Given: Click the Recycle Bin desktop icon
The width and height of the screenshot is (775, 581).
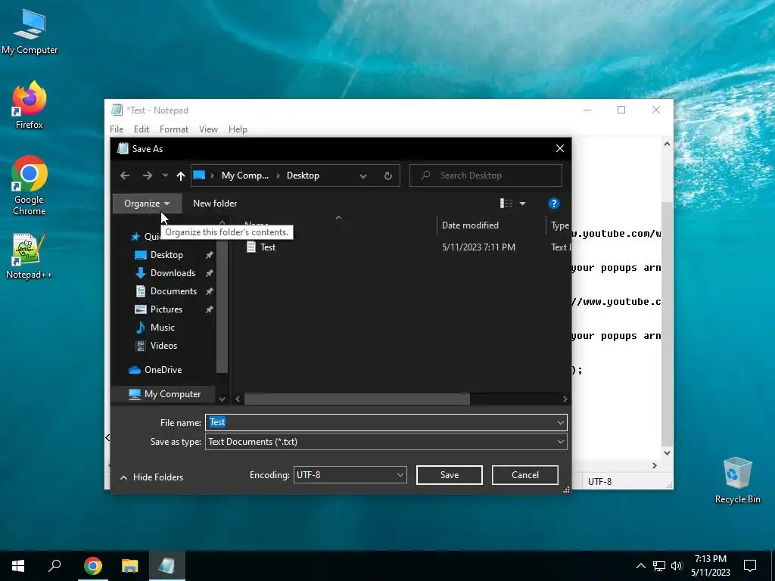Looking at the screenshot, I should point(737,480).
